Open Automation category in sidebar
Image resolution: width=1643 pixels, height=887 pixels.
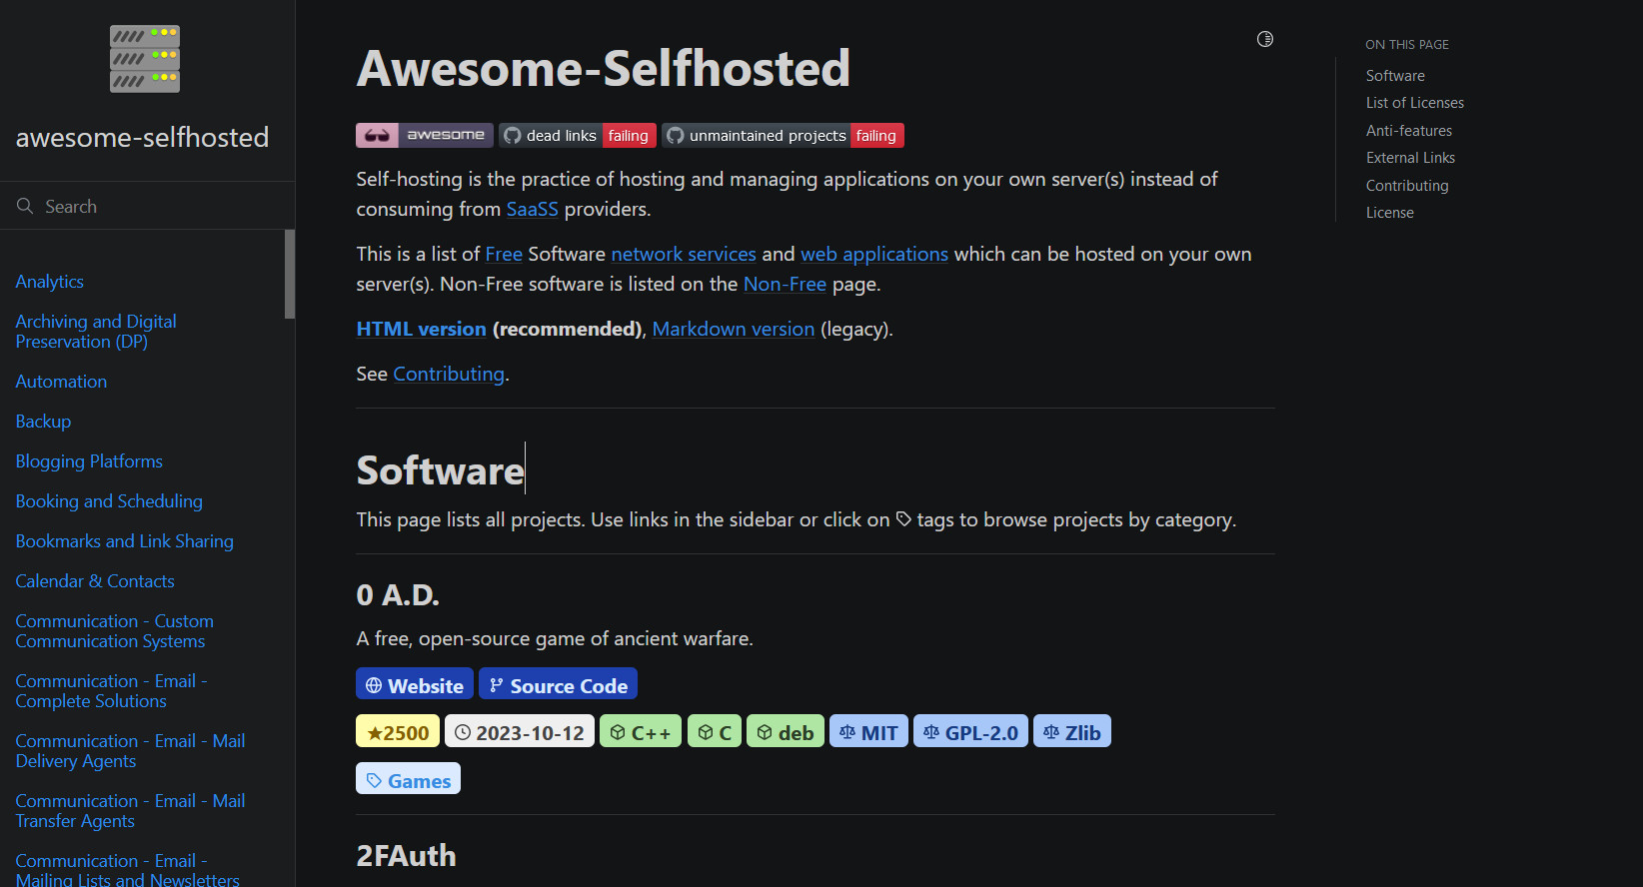61,382
